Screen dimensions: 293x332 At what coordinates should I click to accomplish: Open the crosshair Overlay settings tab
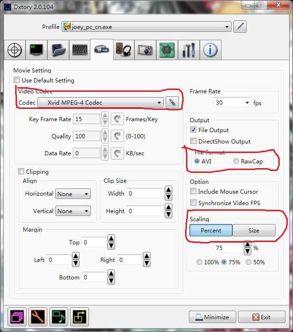[15, 50]
